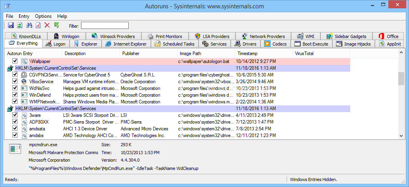Switch to the Logon tab
The height and width of the screenshot is (187, 409).
click(x=56, y=44)
